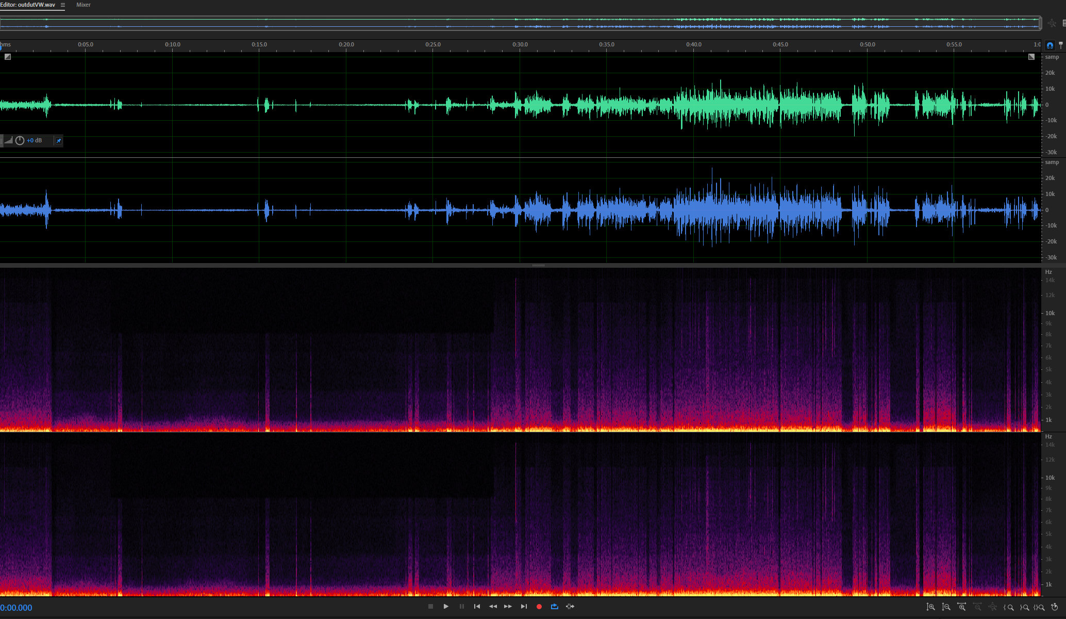Zoom in at Out Point
The height and width of the screenshot is (619, 1066).
point(1024,607)
